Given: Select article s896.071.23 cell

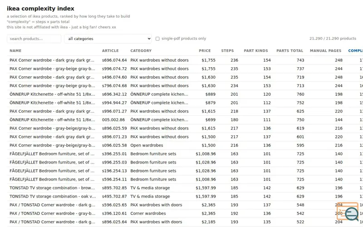Looking at the screenshot, I should (114, 137).
